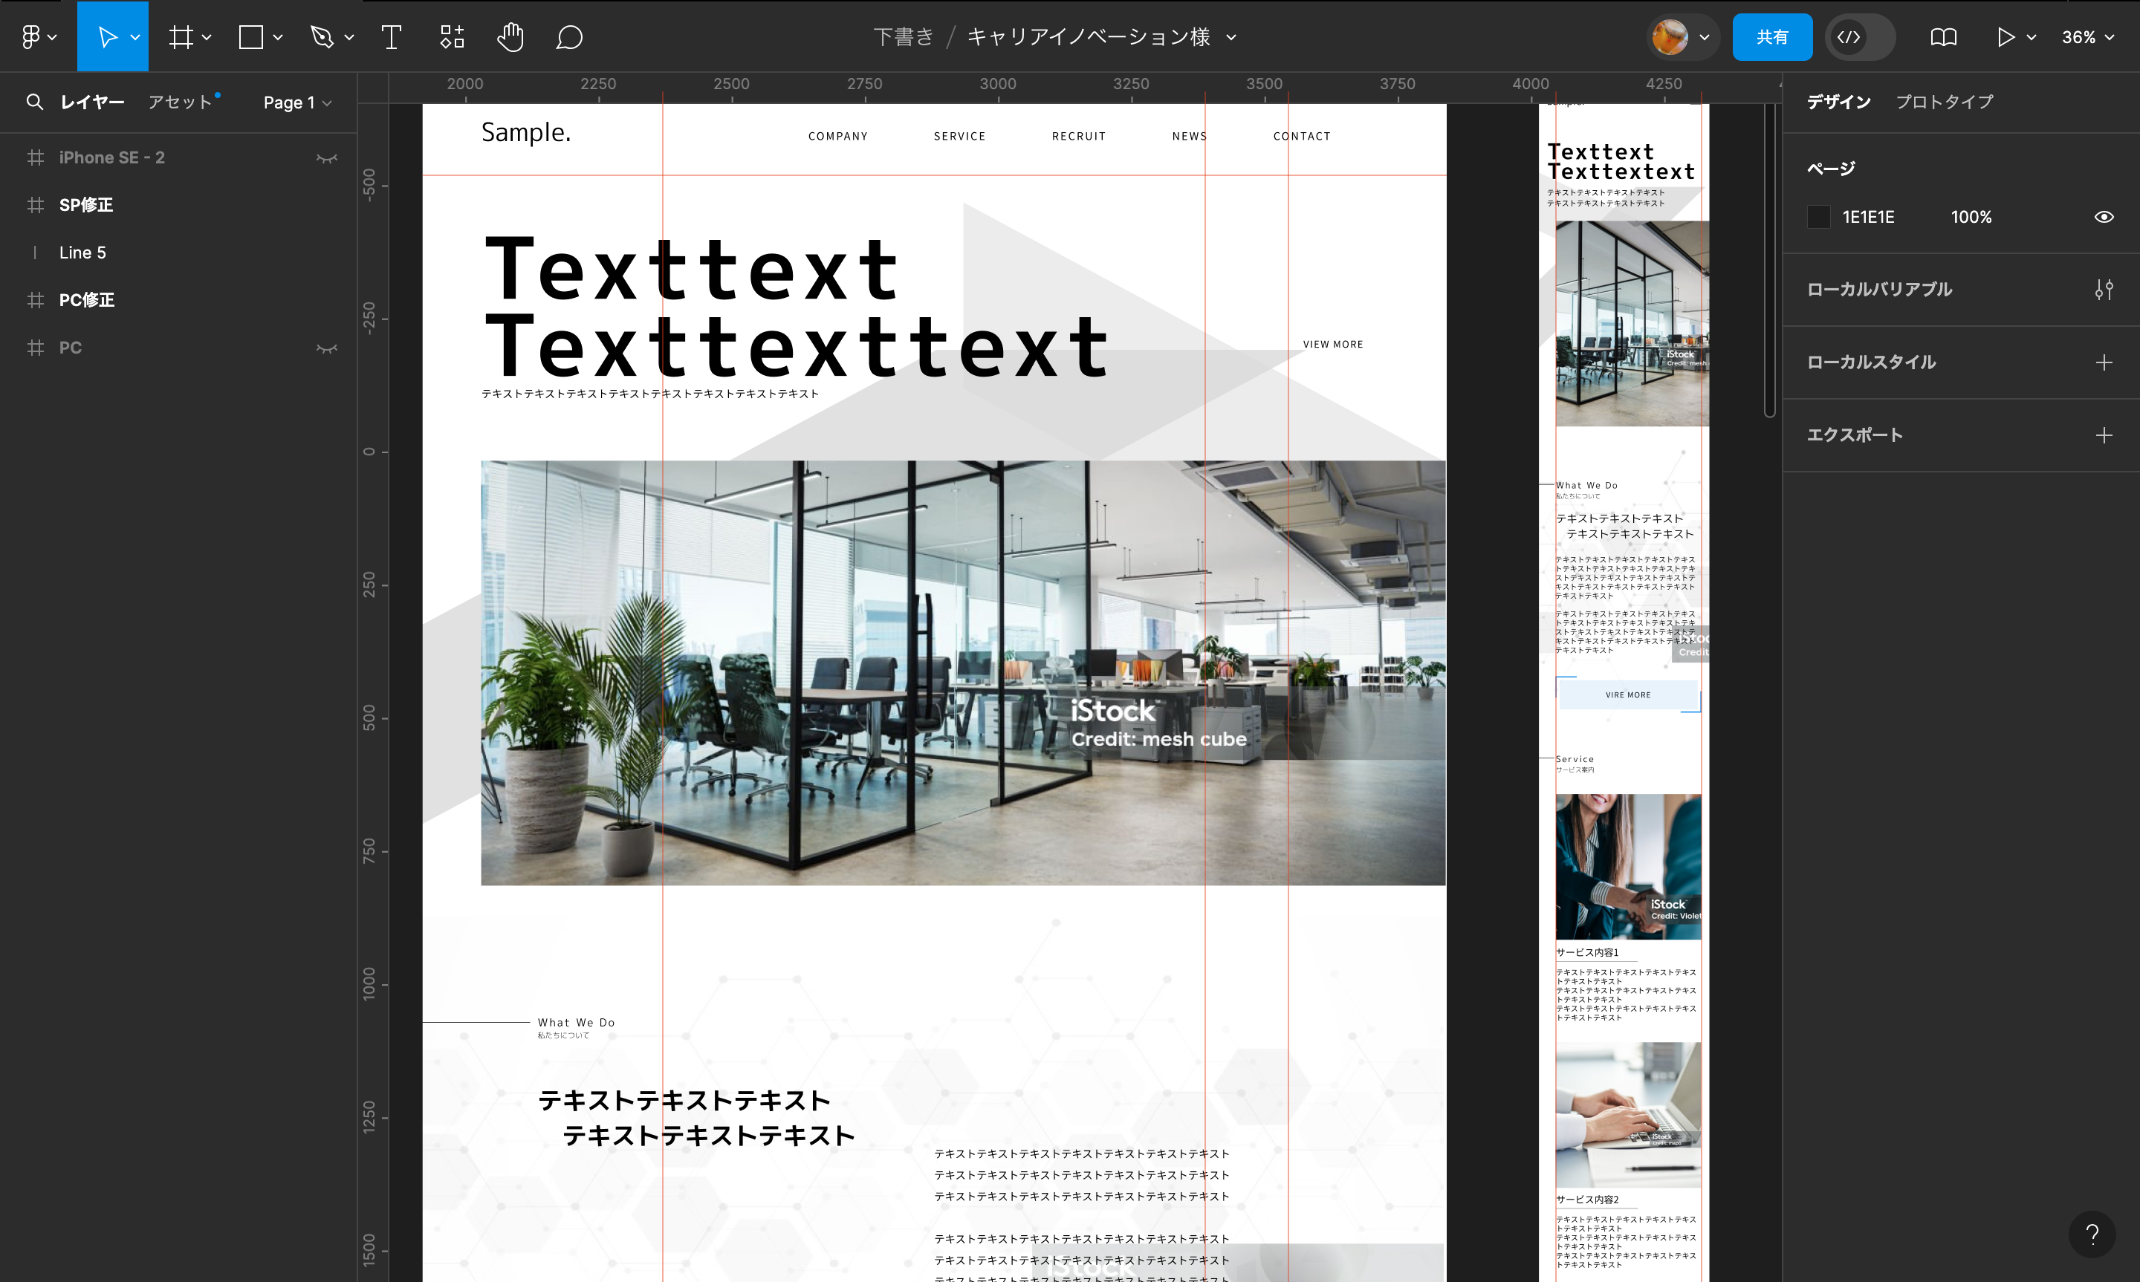Toggle Dev Mode switch
2140x1282 pixels.
[1860, 37]
